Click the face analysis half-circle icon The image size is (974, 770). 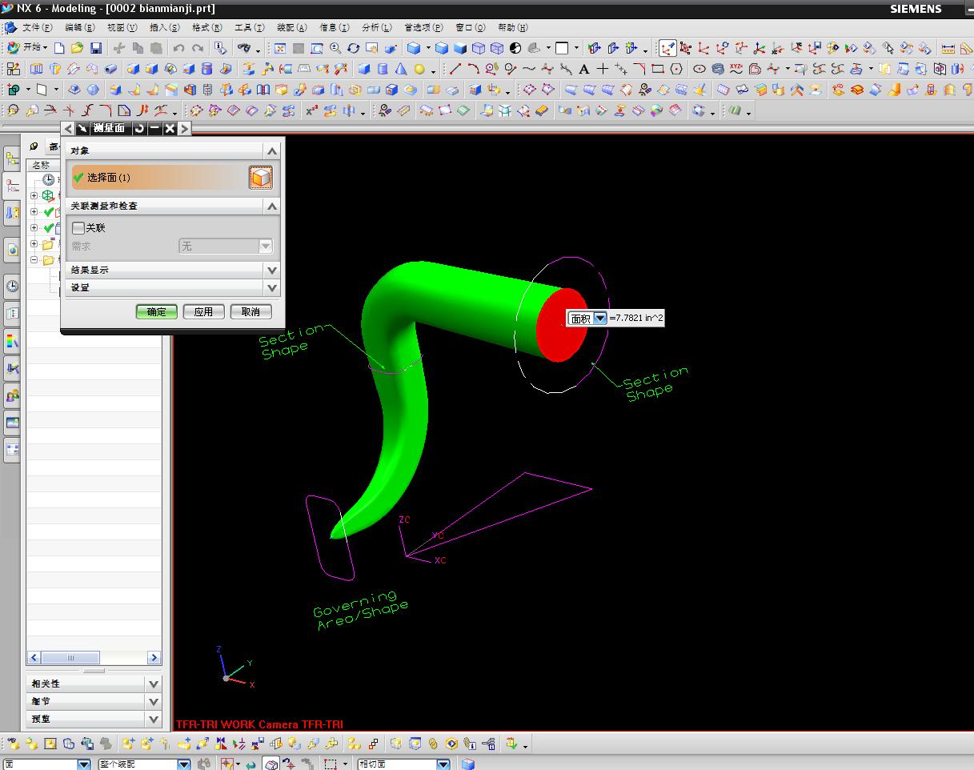click(x=515, y=48)
